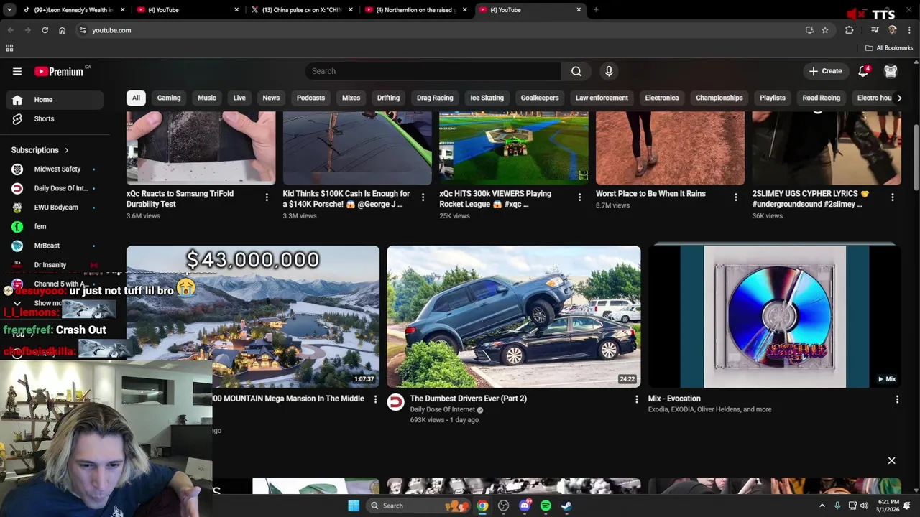Open the $43,000,000 mansion video thumbnail
Screen dimensions: 920x517
tap(253, 317)
